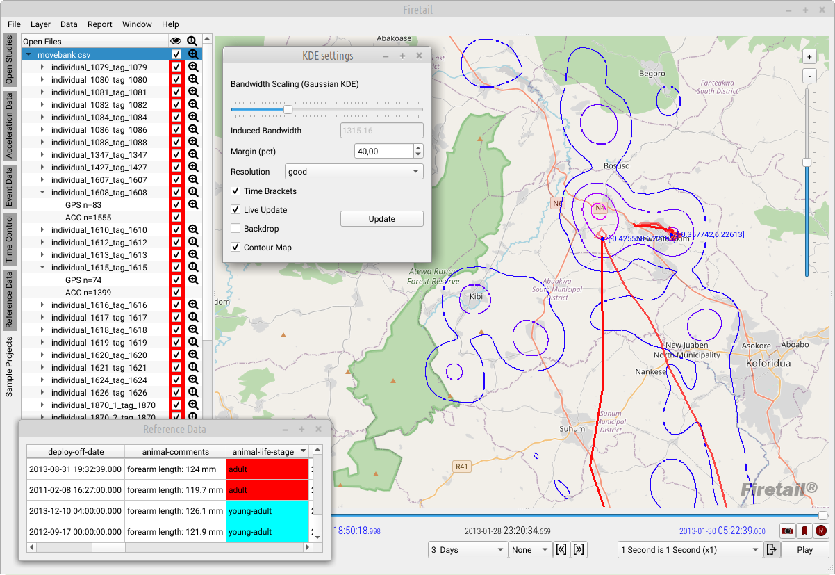The width and height of the screenshot is (835, 575).
Task: Hide ACC n=1399 data
Action: pos(176,293)
